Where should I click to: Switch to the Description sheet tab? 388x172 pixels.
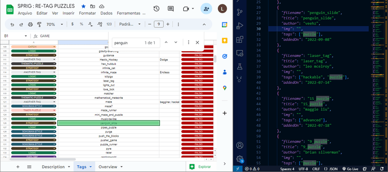[x=53, y=167]
